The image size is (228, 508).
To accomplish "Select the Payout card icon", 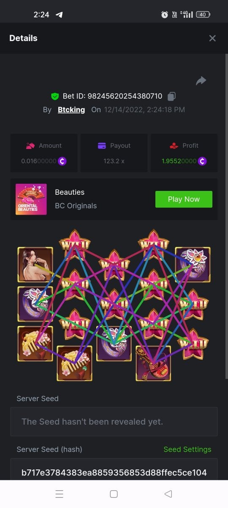I will (102, 146).
